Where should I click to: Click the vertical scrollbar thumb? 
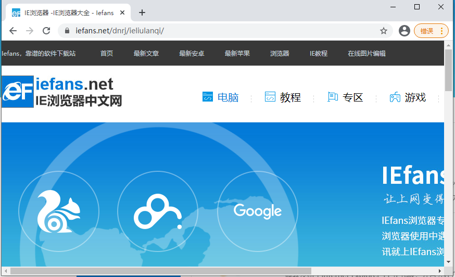pyautogui.click(x=448, y=70)
